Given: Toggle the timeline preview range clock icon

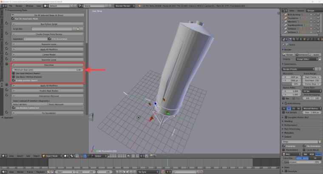Looking at the screenshot, I should 48,172.
